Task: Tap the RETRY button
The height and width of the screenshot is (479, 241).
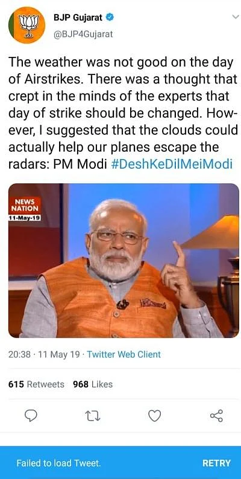Action: point(217,463)
